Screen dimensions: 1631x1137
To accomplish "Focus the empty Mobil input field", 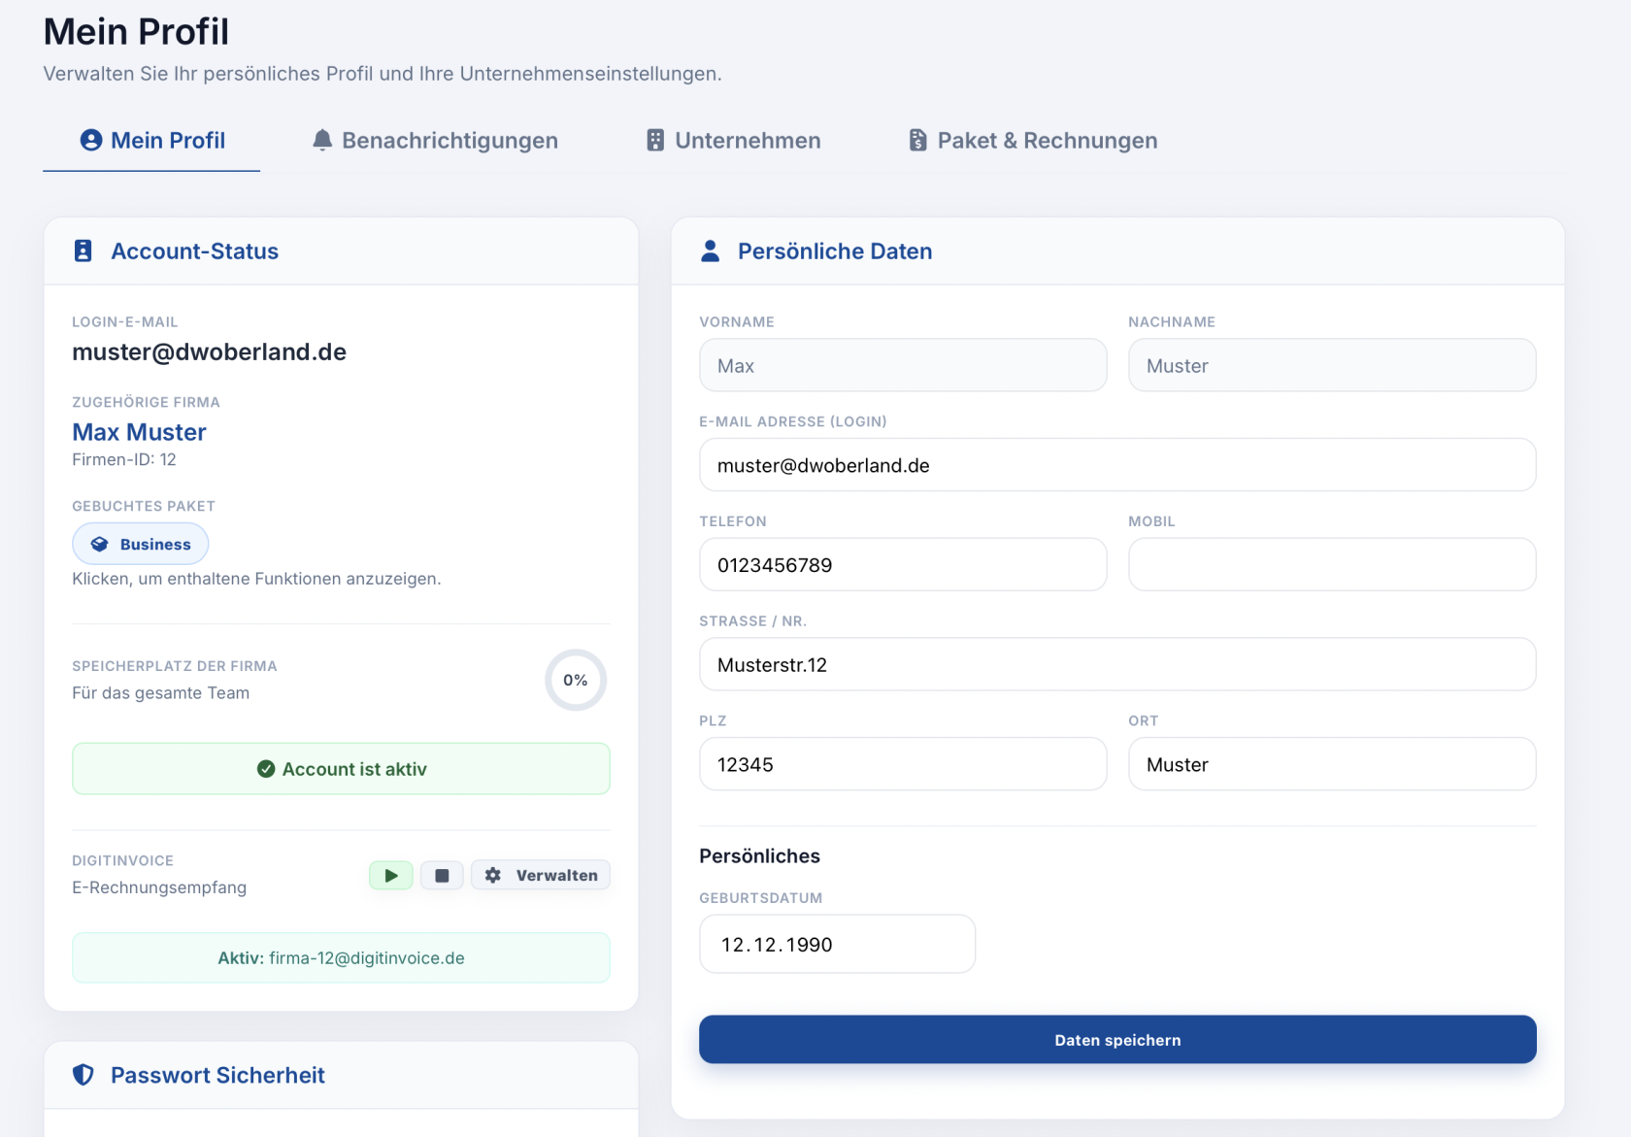I will click(x=1332, y=564).
